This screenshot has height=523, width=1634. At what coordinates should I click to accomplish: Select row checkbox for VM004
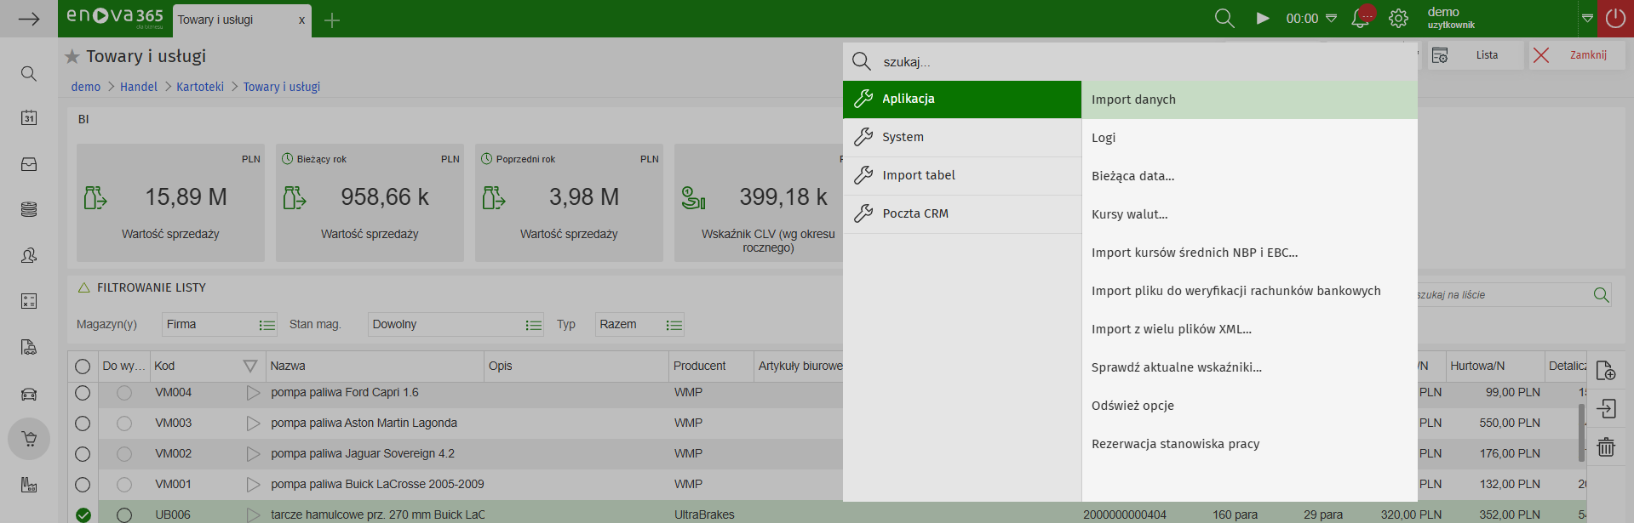[x=83, y=393]
